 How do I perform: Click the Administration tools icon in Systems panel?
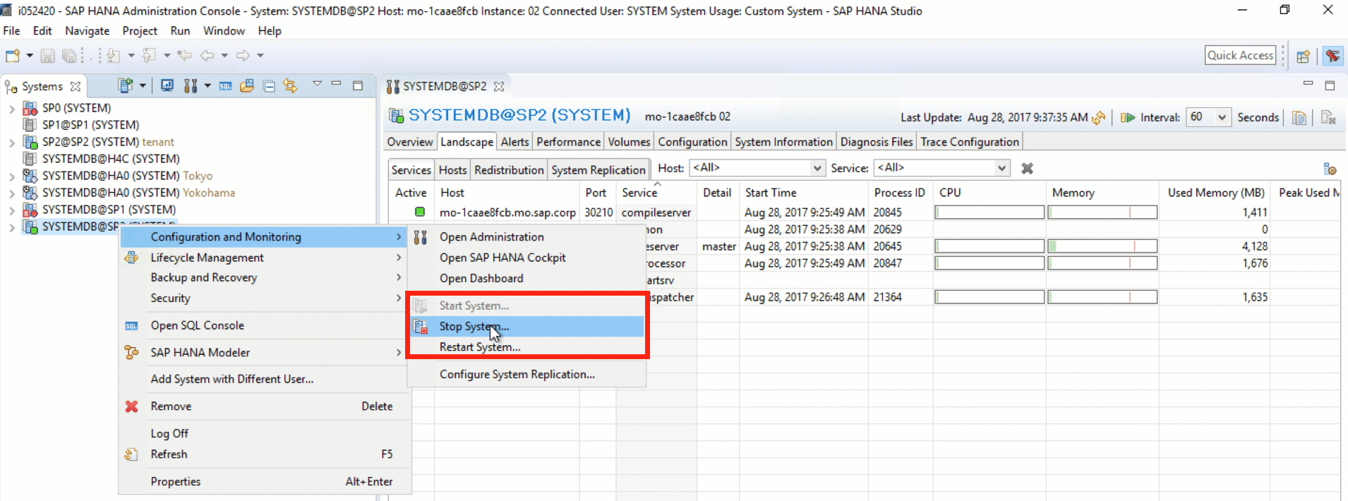point(191,86)
